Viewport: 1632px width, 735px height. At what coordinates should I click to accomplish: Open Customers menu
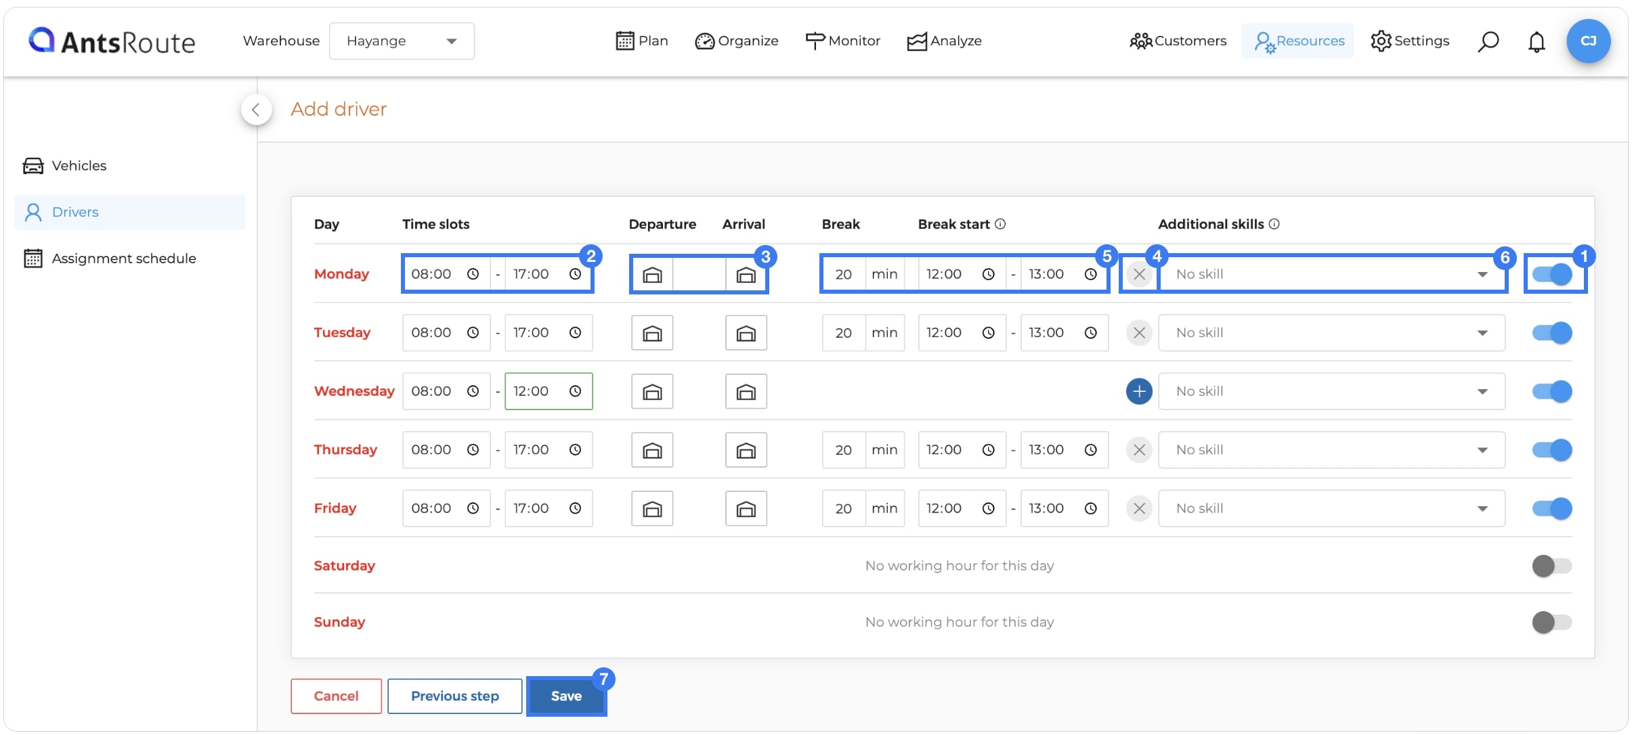pos(1178,41)
